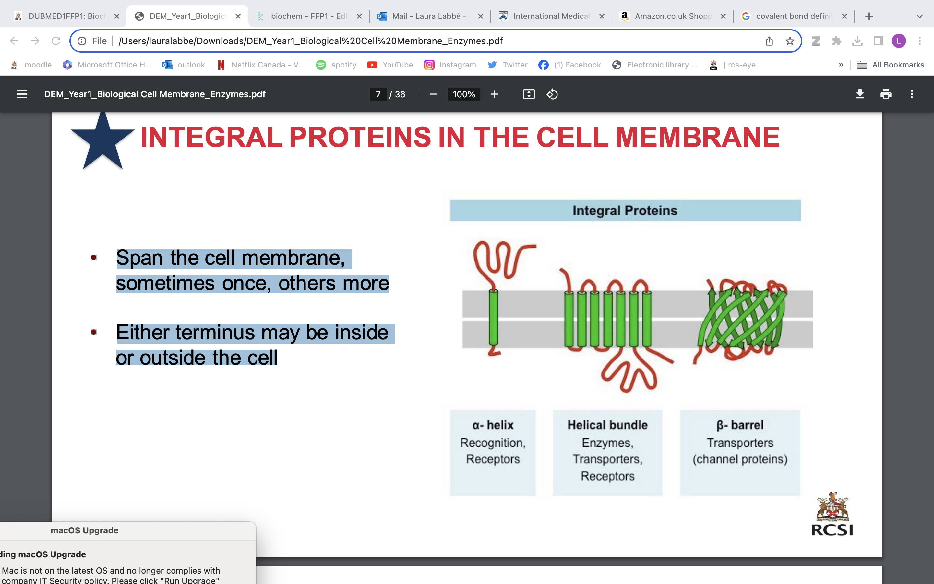Open the new tab button
Viewport: 934px width, 584px height.
pyautogui.click(x=869, y=16)
